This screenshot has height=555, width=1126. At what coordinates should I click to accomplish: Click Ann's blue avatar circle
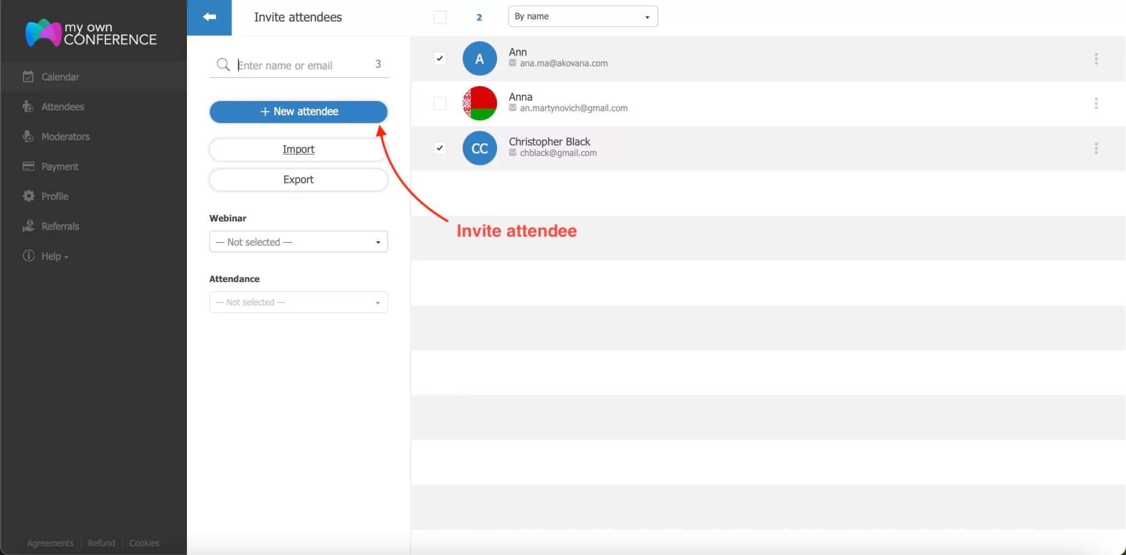tap(479, 59)
